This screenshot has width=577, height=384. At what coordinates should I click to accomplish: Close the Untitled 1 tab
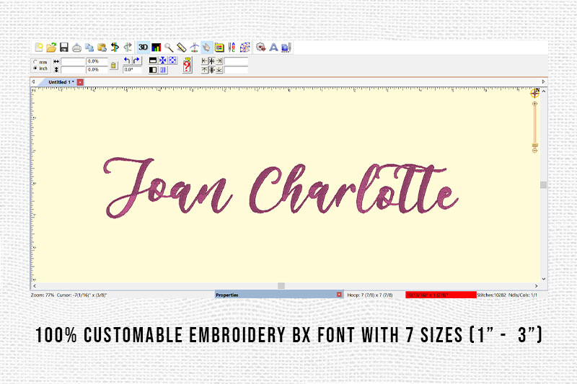(80, 82)
